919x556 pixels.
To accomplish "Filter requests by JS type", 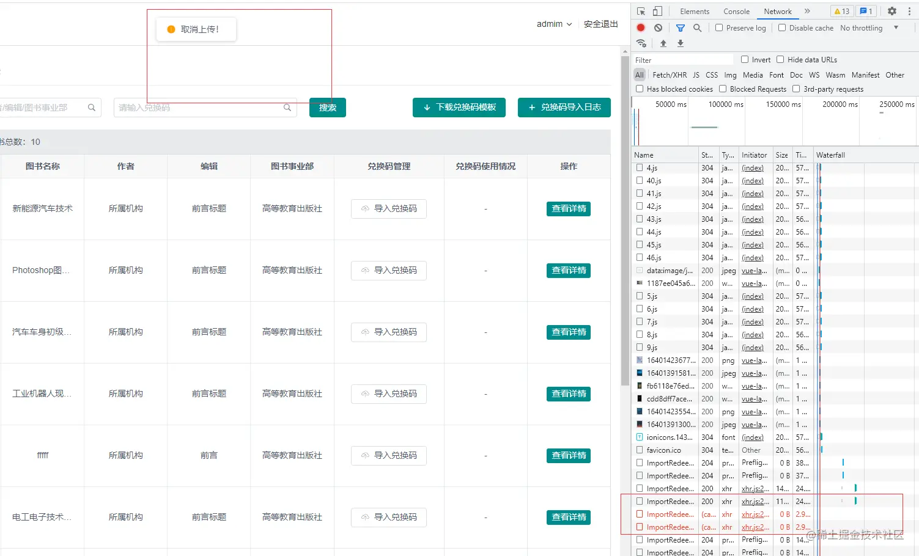I will [696, 75].
